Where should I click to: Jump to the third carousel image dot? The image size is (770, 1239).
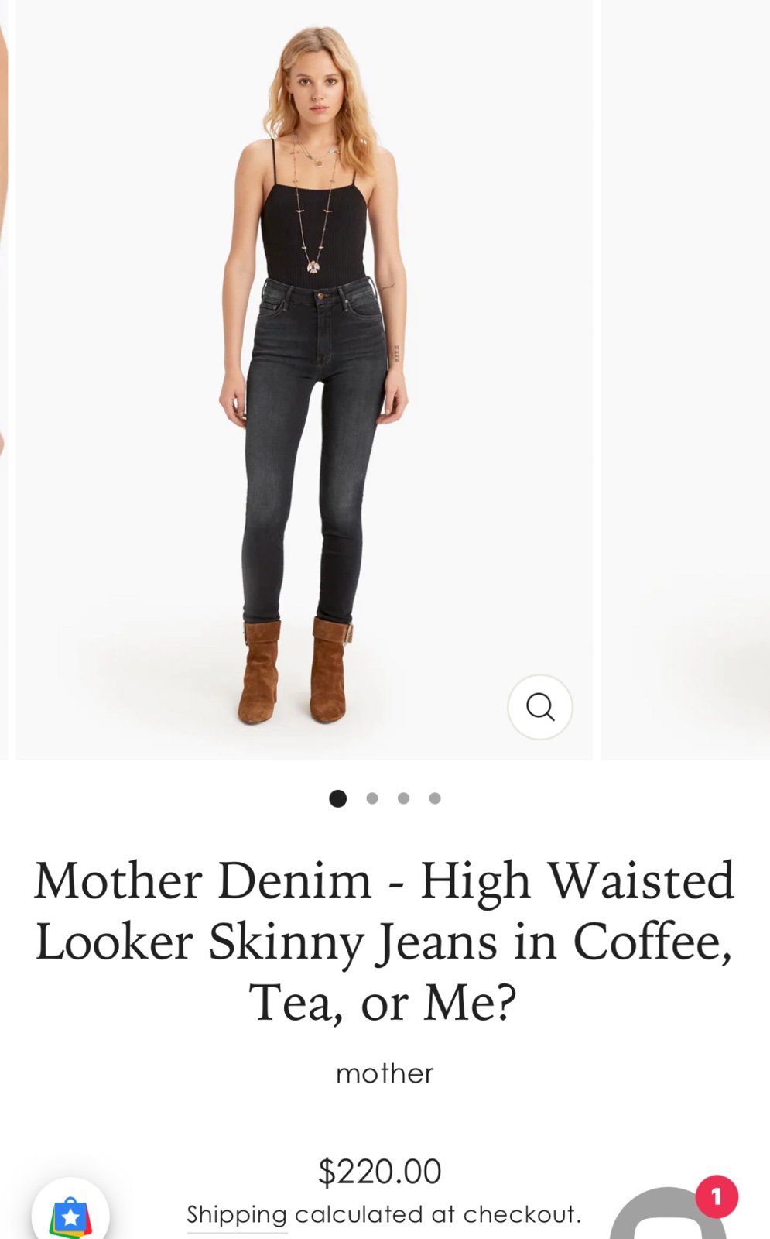tap(403, 798)
